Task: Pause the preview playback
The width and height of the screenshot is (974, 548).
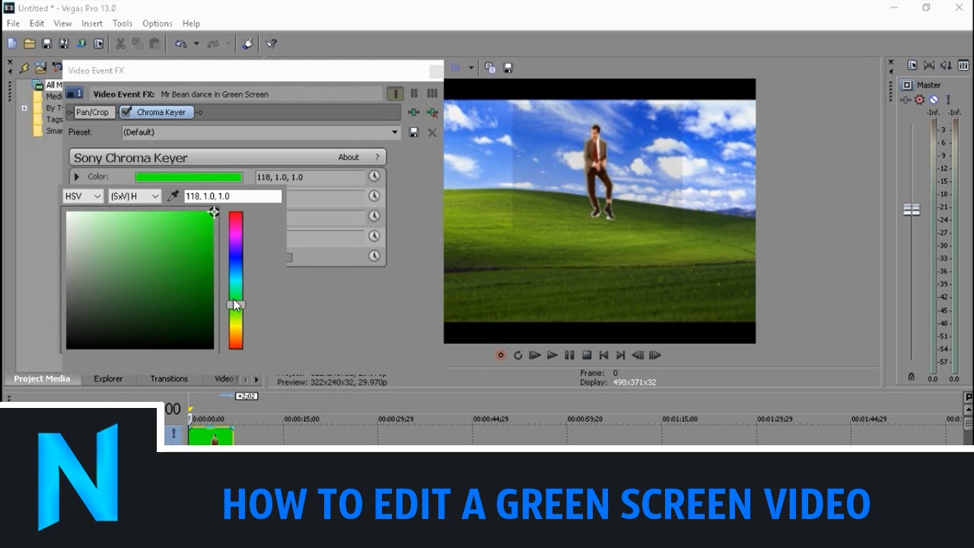Action: [x=569, y=355]
